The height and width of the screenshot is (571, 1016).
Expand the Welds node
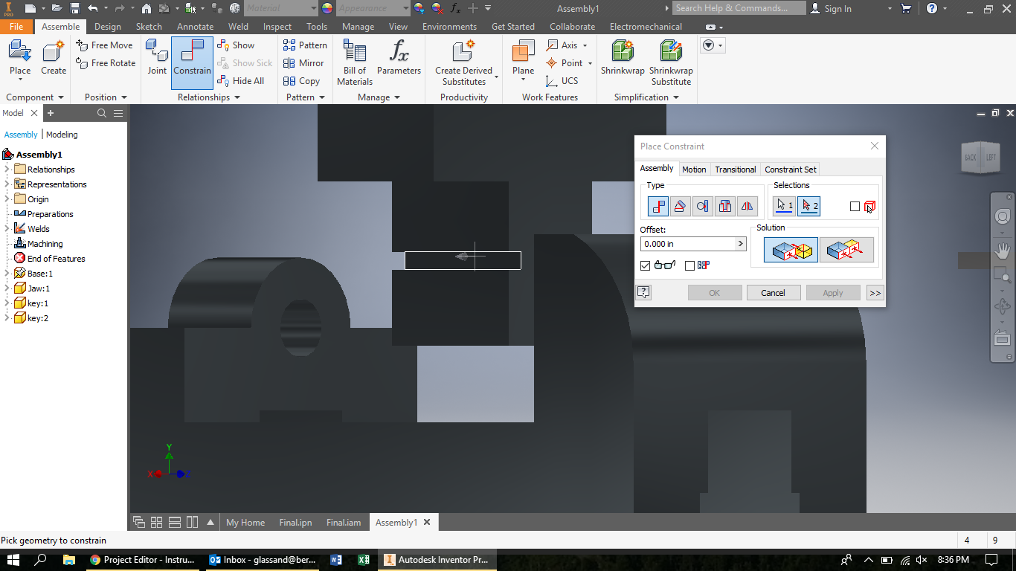click(7, 229)
